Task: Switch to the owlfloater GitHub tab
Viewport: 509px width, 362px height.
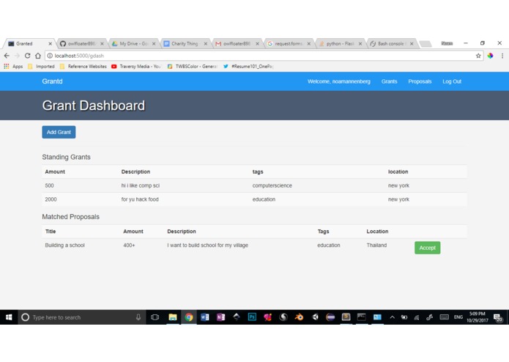Action: pos(82,43)
